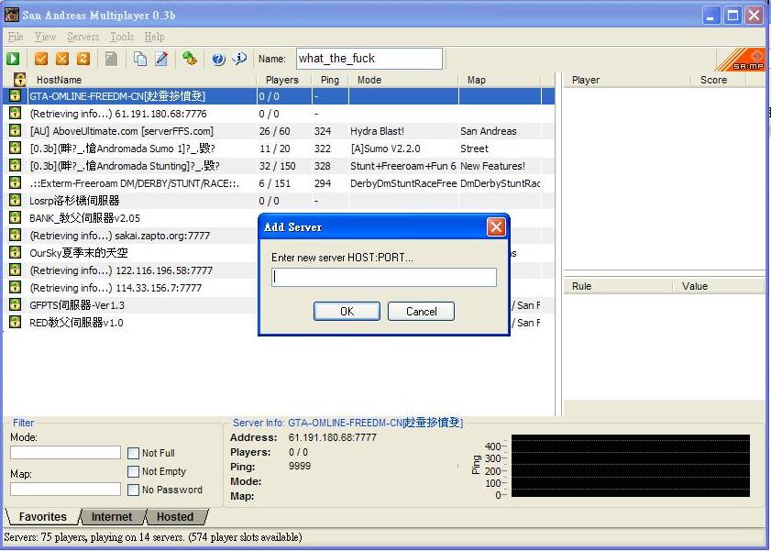Open the View menu
Image resolution: width=771 pixels, height=551 pixels.
click(x=45, y=37)
